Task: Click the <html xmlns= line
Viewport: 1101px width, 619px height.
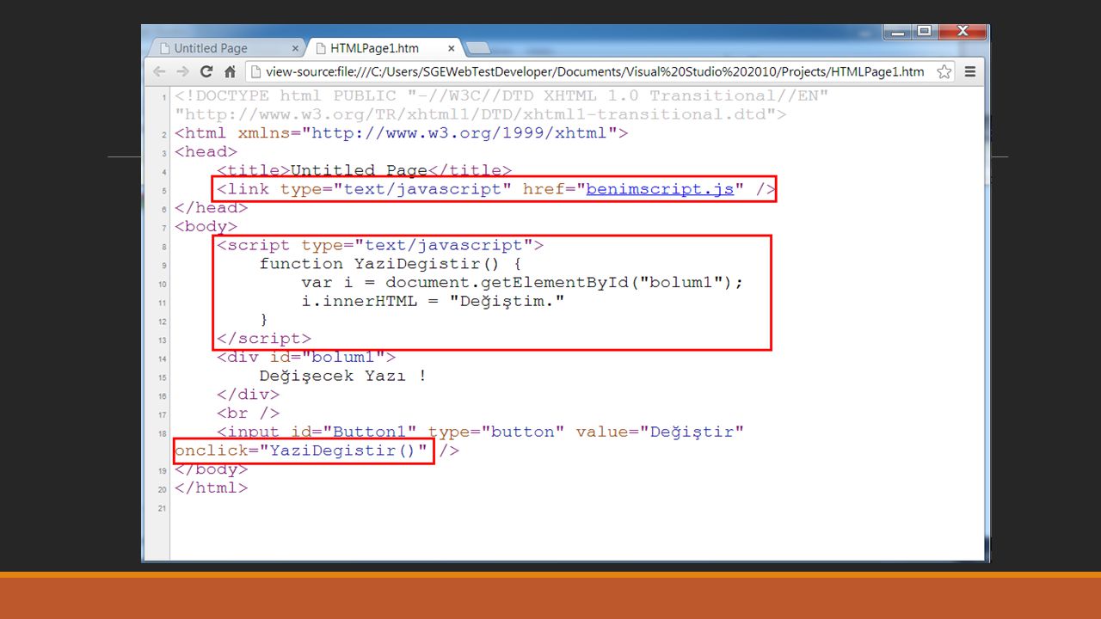Action: 401,133
